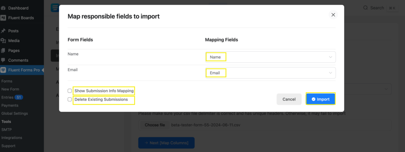Open the Email mapping field dropdown

[x=271, y=73]
